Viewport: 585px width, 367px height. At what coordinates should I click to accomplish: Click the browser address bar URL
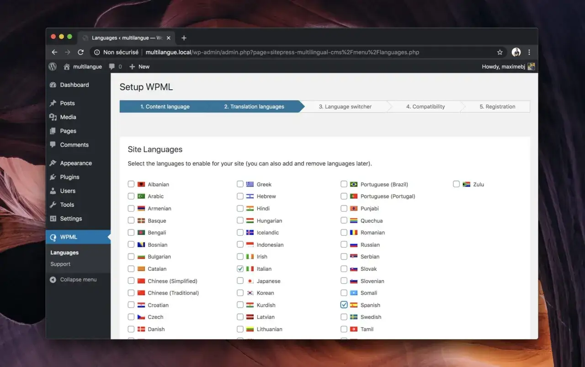click(x=282, y=52)
